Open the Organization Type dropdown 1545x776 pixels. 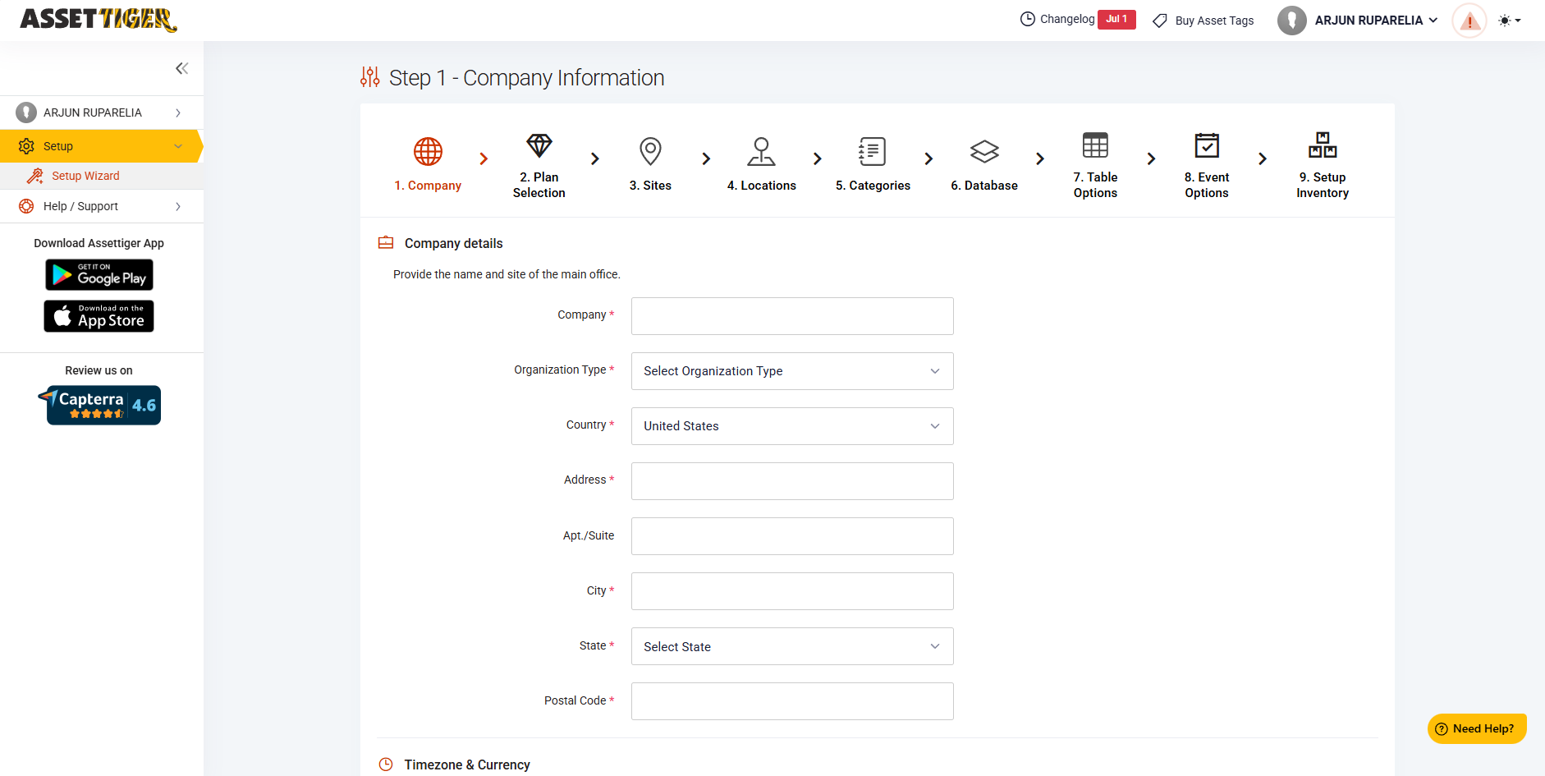pos(791,371)
